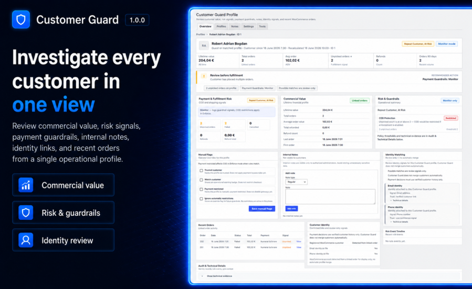This screenshot has height=289, width=472.
Task: Click into the Note text area
Action: [x=330, y=196]
